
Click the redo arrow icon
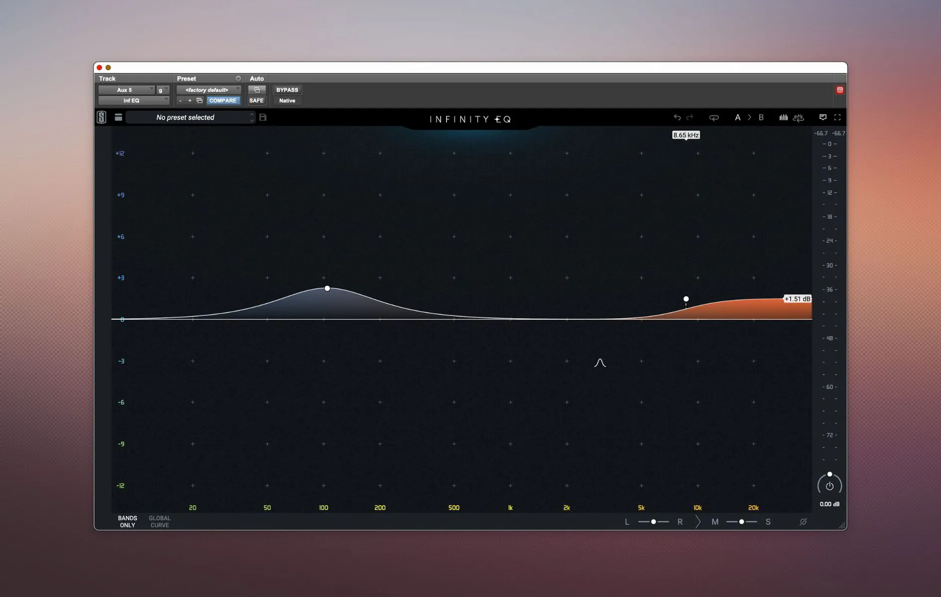pyautogui.click(x=690, y=117)
